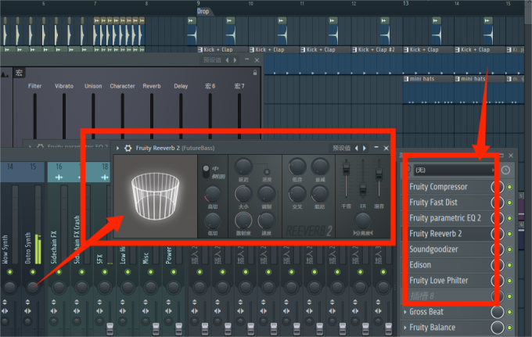This screenshot has height=337, width=532.
Task: Mute the Outro Synth mixer track
Action: pos(33,272)
